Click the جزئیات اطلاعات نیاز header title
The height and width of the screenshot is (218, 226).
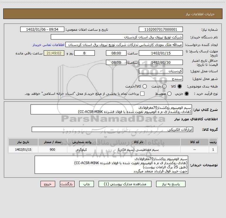click(200, 14)
